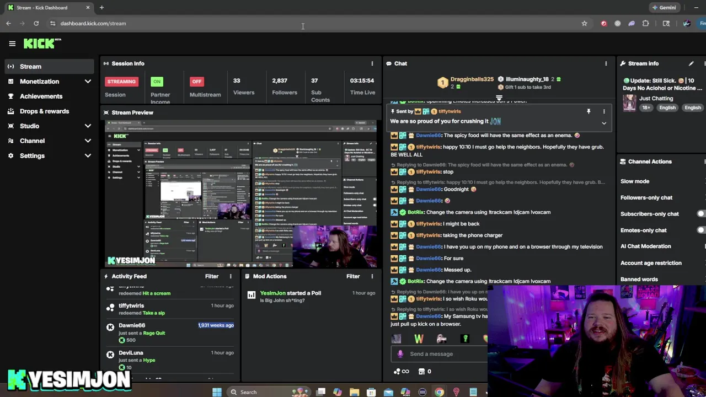Click the KICK logo

(x=42, y=44)
